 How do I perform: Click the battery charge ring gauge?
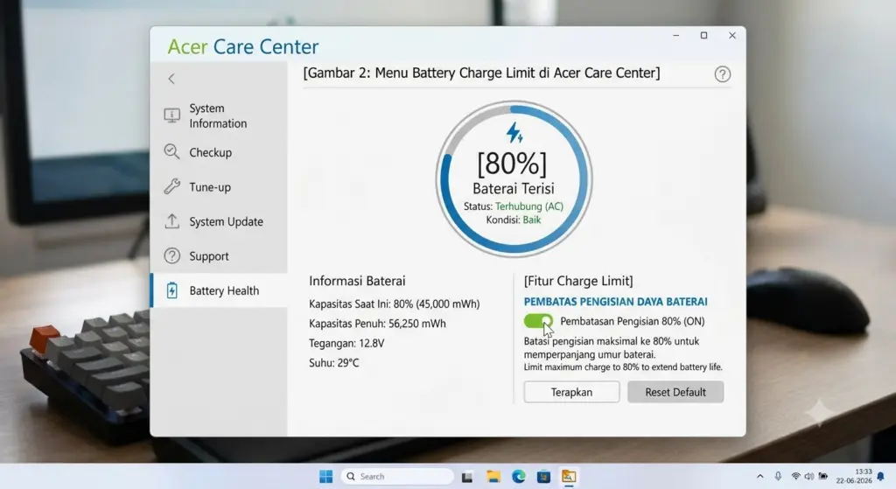(514, 178)
